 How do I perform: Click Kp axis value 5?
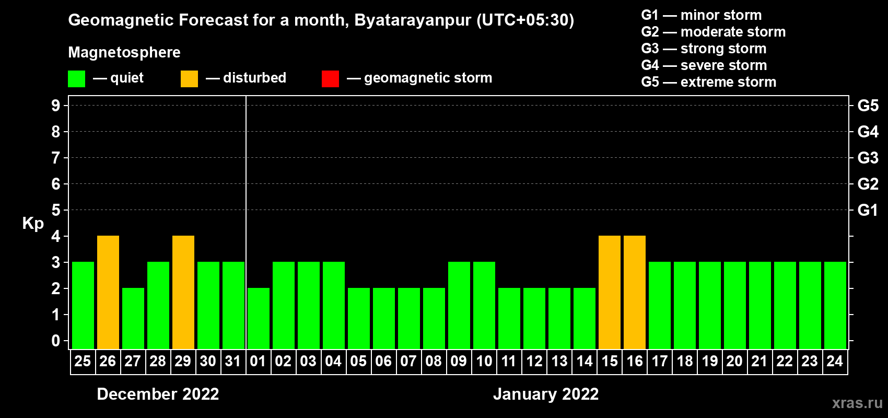click(x=56, y=210)
